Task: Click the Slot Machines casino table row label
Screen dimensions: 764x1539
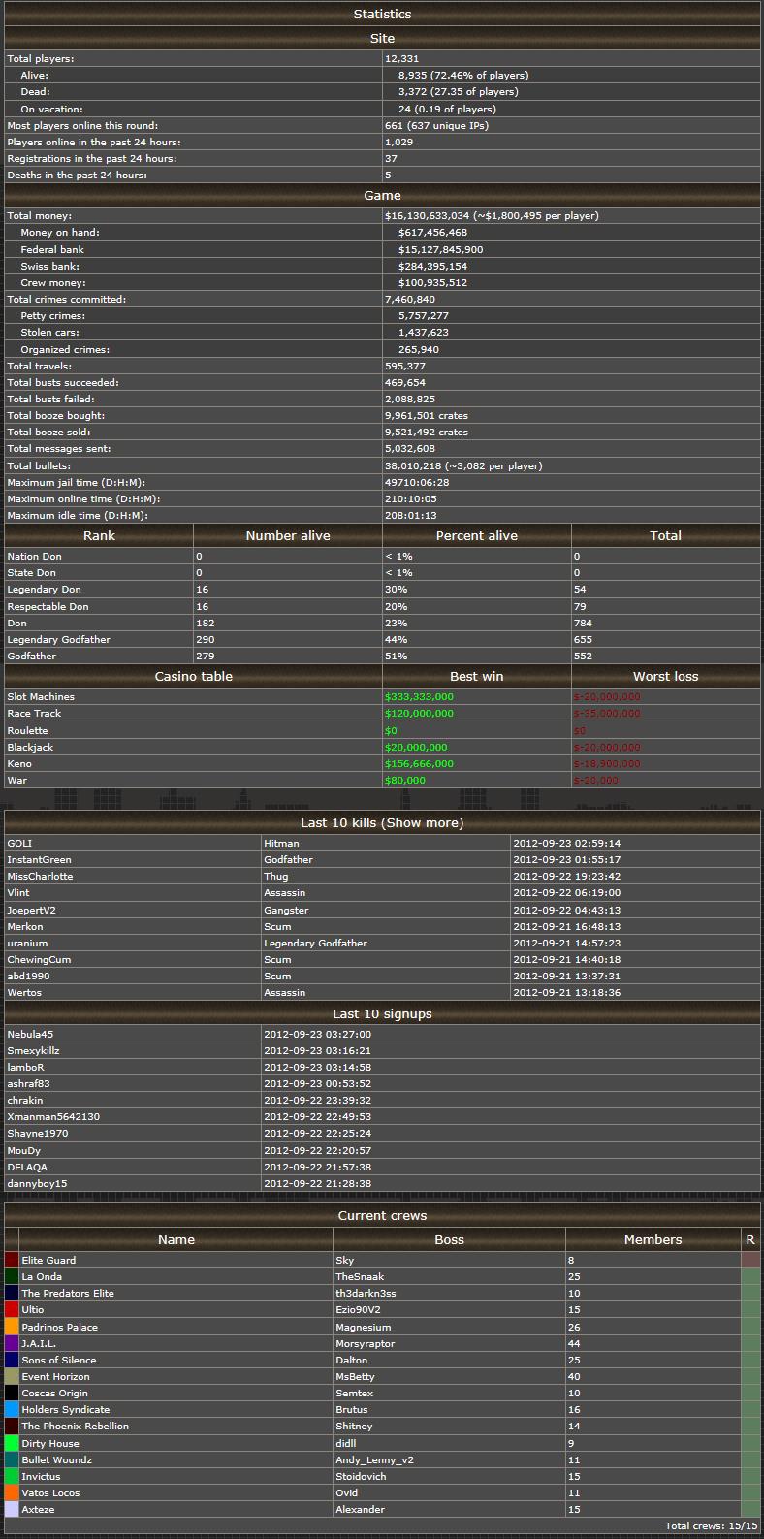Action: 41,697
